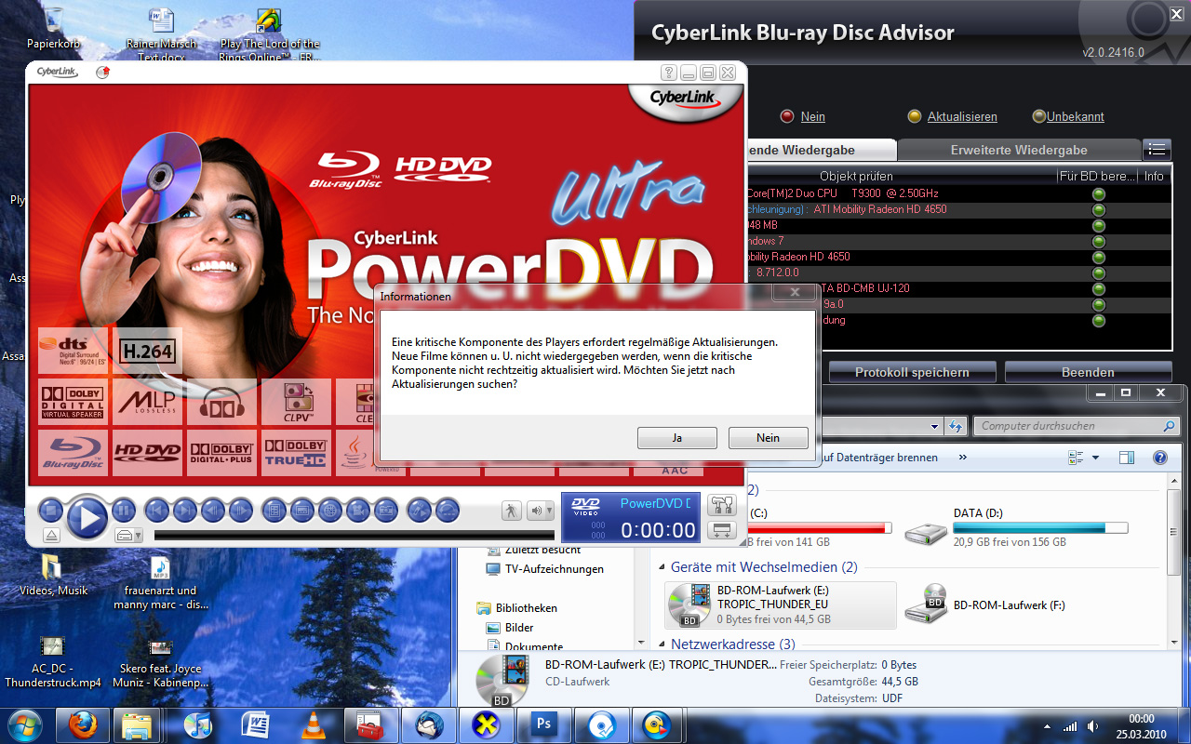Step one frame backward in PowerDVD

(x=213, y=510)
